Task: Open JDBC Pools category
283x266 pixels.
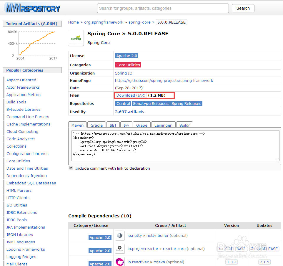Action: pyautogui.click(x=16, y=220)
